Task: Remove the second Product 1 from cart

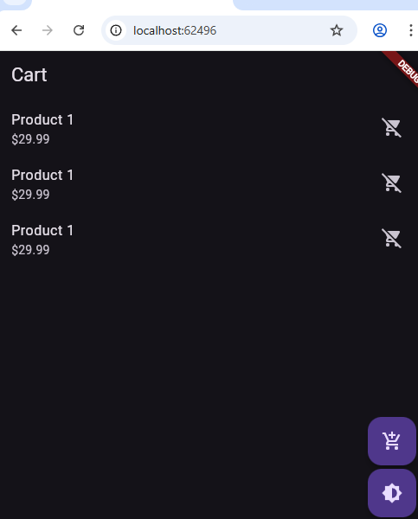Action: pos(391,183)
